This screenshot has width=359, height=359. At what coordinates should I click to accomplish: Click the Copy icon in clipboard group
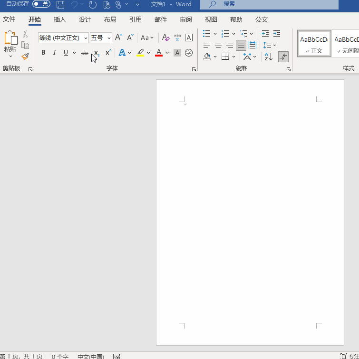[x=25, y=45]
